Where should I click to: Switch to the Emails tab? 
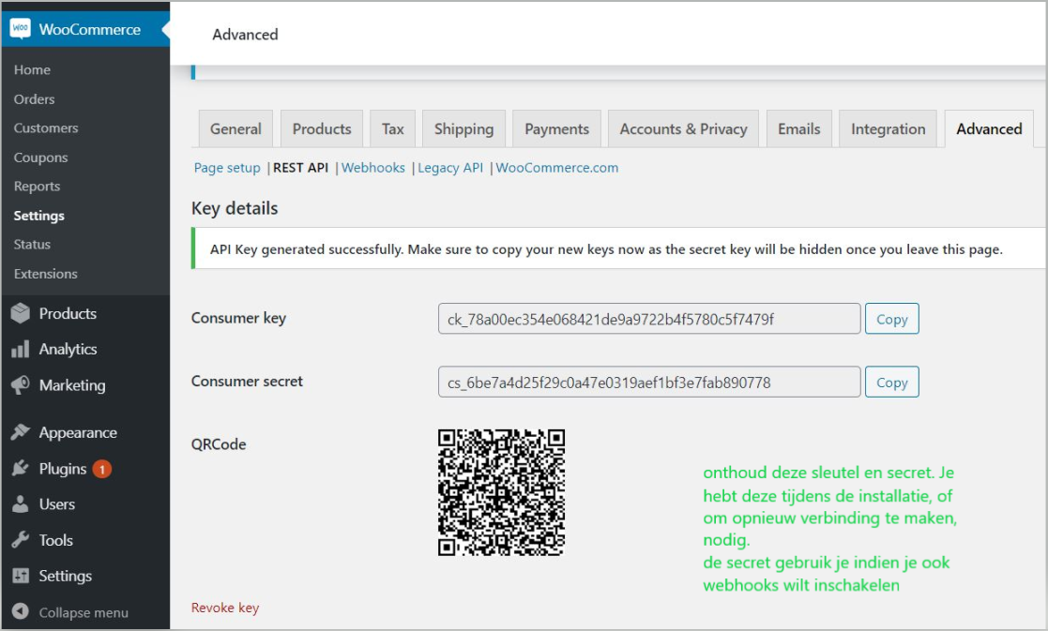tap(798, 128)
